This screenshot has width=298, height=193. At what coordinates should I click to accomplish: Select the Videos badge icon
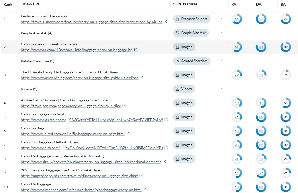[178, 89]
